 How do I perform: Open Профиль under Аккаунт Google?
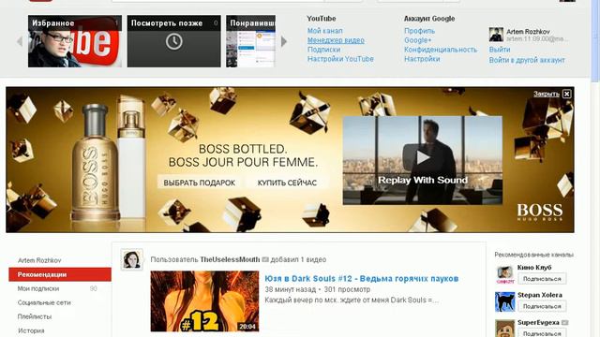(419, 31)
